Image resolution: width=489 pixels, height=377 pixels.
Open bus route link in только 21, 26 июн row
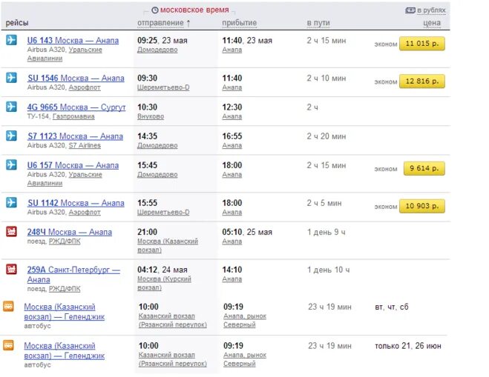click(x=65, y=350)
